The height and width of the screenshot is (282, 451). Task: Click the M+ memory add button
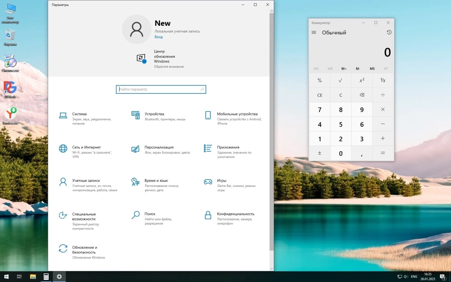(x=344, y=69)
